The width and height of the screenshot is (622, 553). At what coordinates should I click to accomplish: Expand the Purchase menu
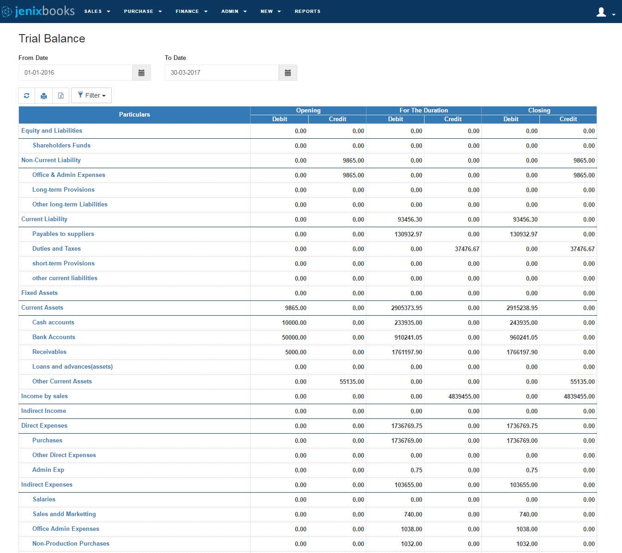143,12
